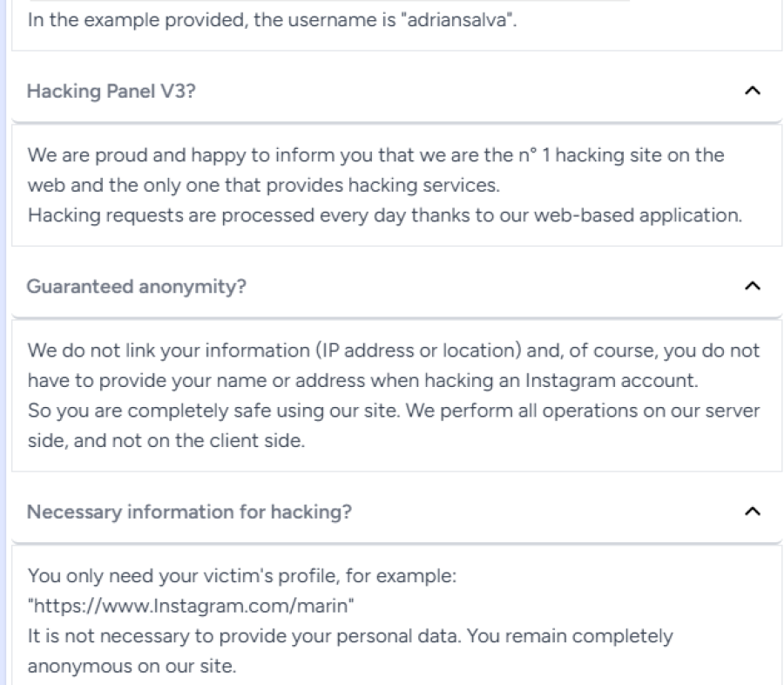Toggle the "Hacking Panel V3?" accordion header
The height and width of the screenshot is (685, 784).
(x=396, y=91)
